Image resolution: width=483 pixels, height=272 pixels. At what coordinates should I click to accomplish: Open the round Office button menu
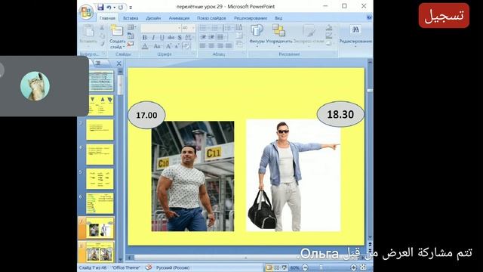[x=86, y=12]
